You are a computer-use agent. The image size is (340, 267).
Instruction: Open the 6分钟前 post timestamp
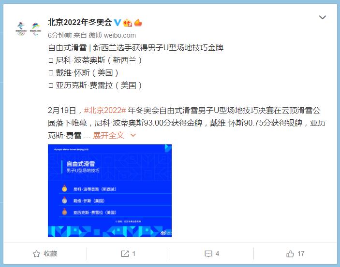tap(59, 35)
